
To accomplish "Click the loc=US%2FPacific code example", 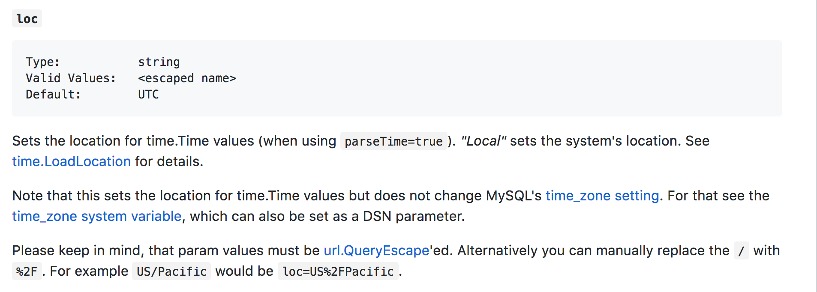I will click(338, 271).
